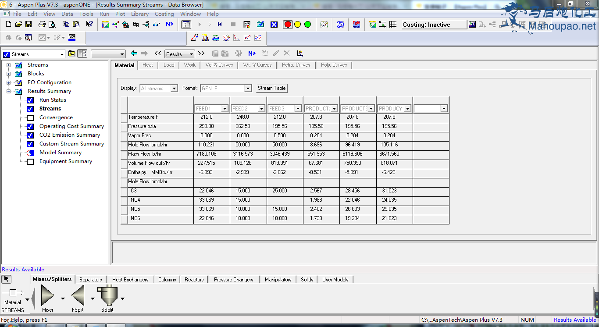The image size is (599, 327).
Task: Open the Streams combo box in Data Browser
Action: tap(61, 54)
